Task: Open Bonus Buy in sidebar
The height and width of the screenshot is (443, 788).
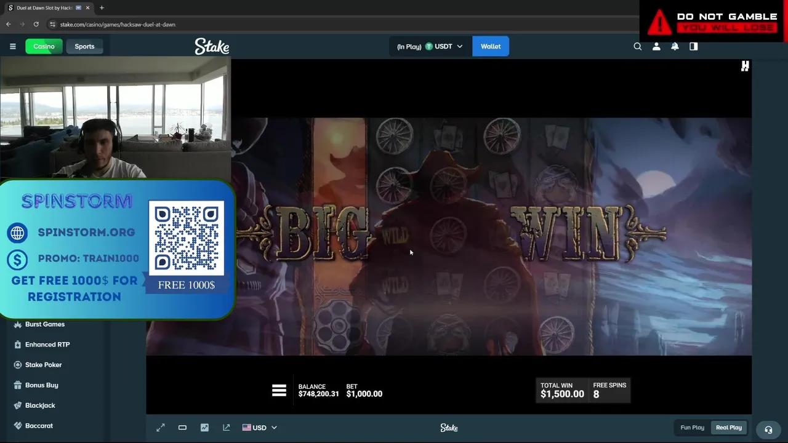Action: (41, 385)
